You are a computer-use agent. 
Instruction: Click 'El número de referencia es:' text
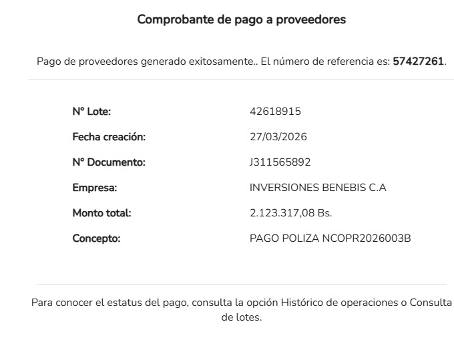point(324,61)
